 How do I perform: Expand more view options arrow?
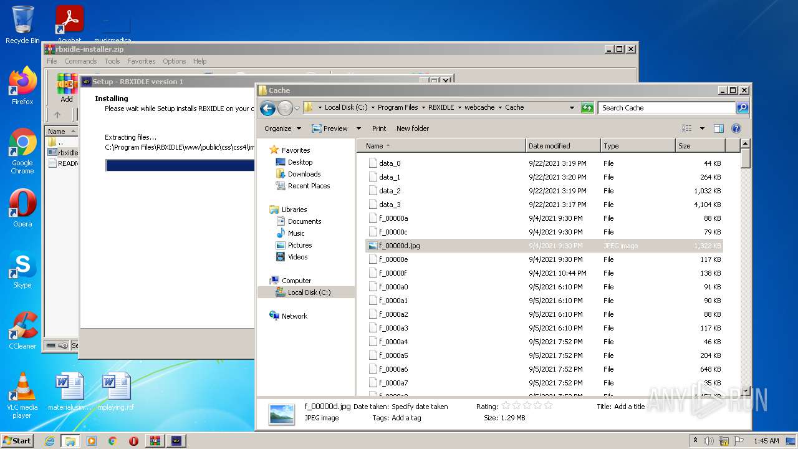pos(702,128)
